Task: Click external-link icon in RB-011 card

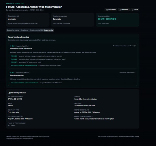Action: coord(135,73)
